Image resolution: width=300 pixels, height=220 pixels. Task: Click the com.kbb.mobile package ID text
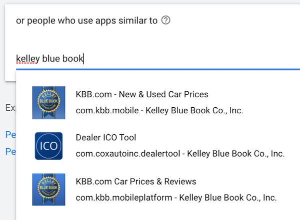point(107,110)
